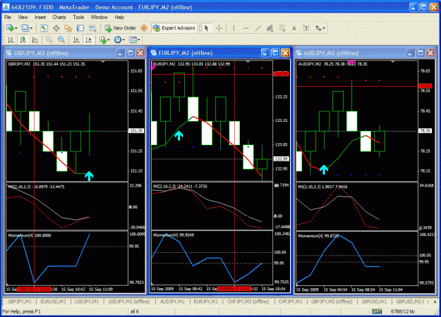
Task: Switch to the GBPJPY,M1 chart tab
Action: point(19,302)
